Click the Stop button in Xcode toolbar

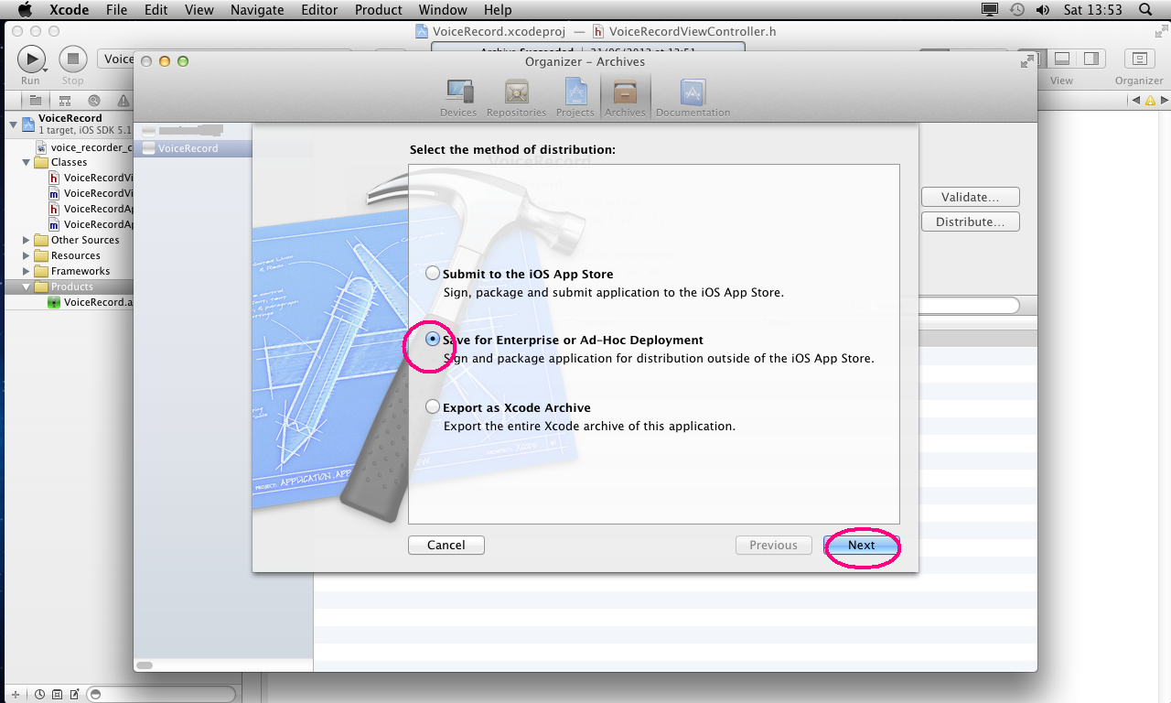[x=73, y=60]
